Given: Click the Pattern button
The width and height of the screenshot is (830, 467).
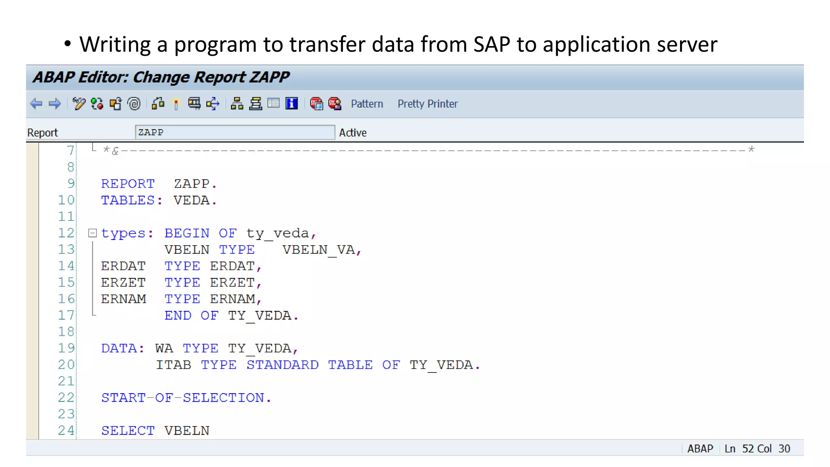Looking at the screenshot, I should [x=367, y=104].
